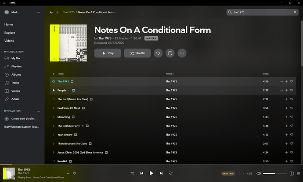Viewport: 303px width, 182px height.
Task: Add track The 1975 to playlist
Action: [x=286, y=81]
